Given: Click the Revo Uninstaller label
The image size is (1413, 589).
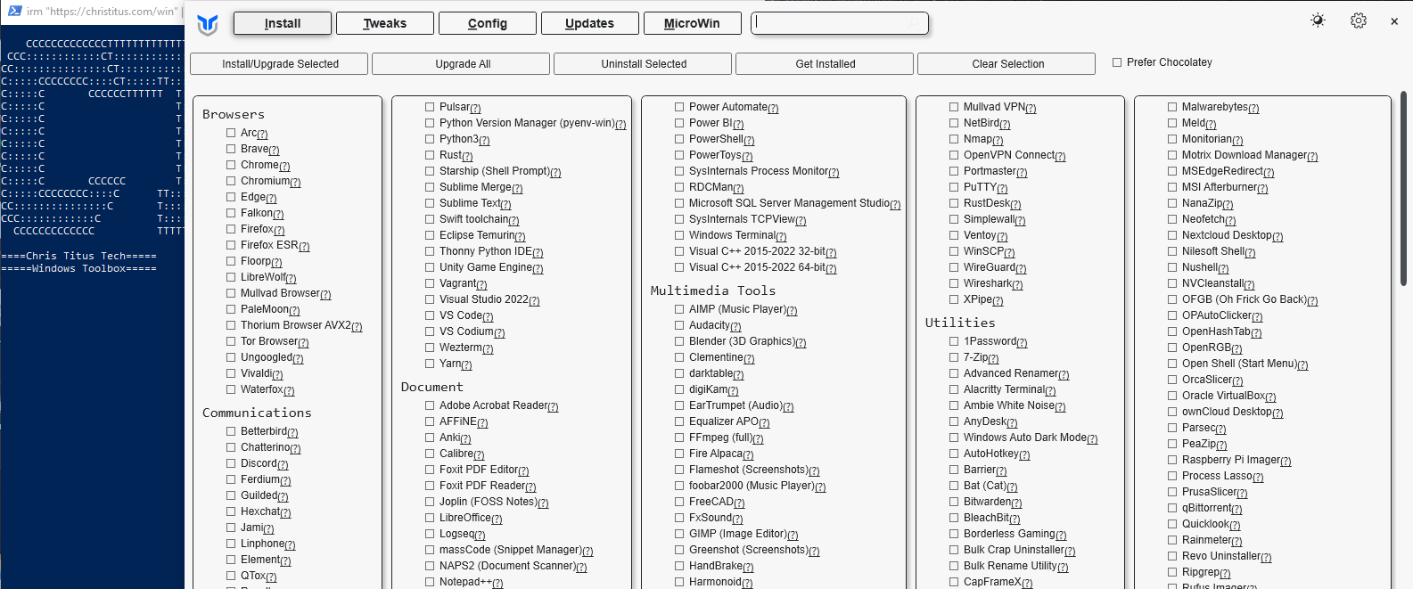Looking at the screenshot, I should click(x=1221, y=556).
